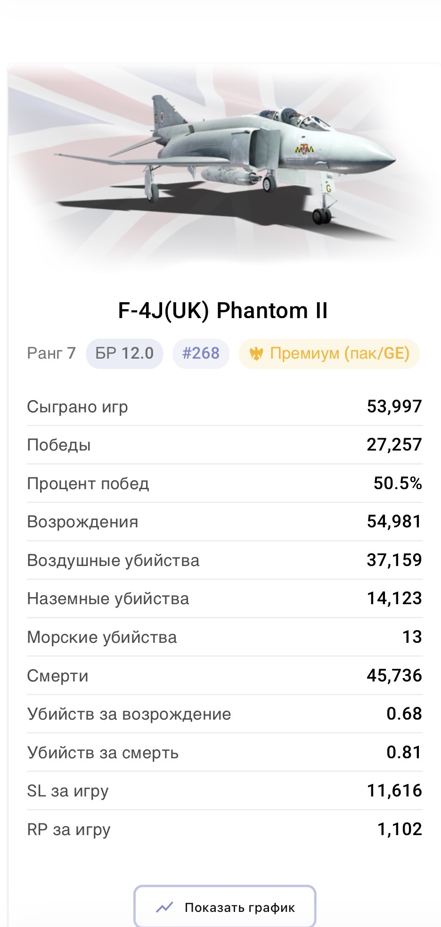Click the RP за игру row
This screenshot has height=927, width=441.
pyautogui.click(x=225, y=829)
